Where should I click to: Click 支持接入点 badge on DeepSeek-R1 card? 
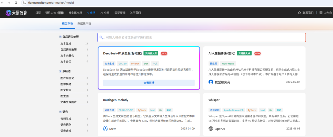click(x=151, y=53)
